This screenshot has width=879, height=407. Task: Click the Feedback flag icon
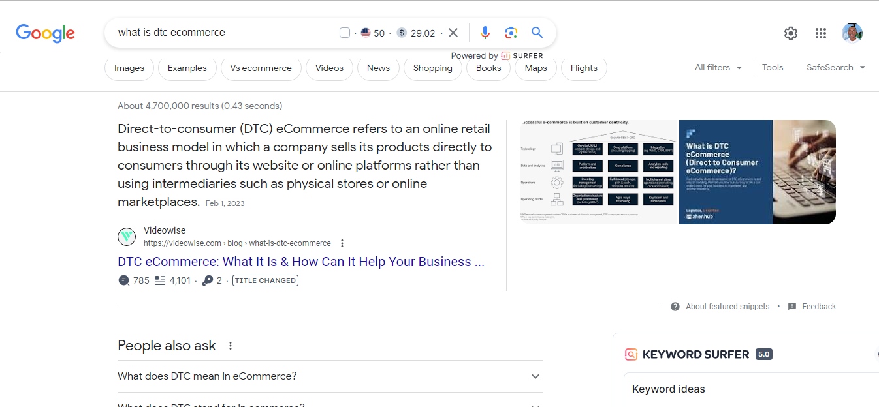792,307
